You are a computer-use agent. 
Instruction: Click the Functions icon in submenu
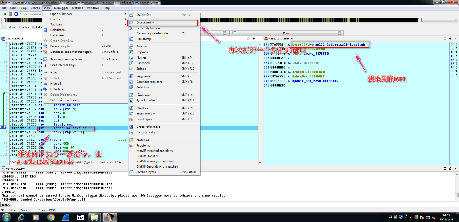click(x=131, y=63)
